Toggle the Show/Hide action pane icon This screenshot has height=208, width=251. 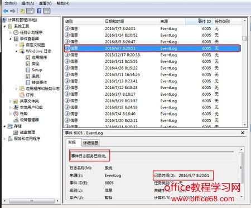click(47, 11)
